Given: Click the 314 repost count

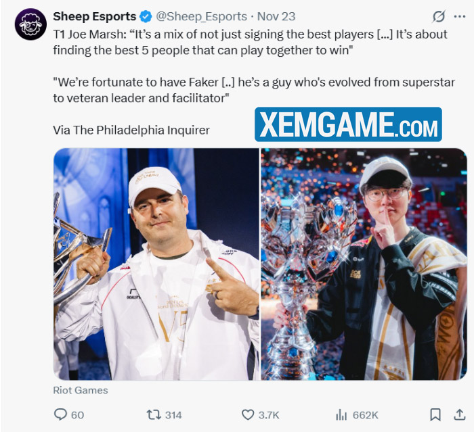Looking at the screenshot, I should 173,414.
